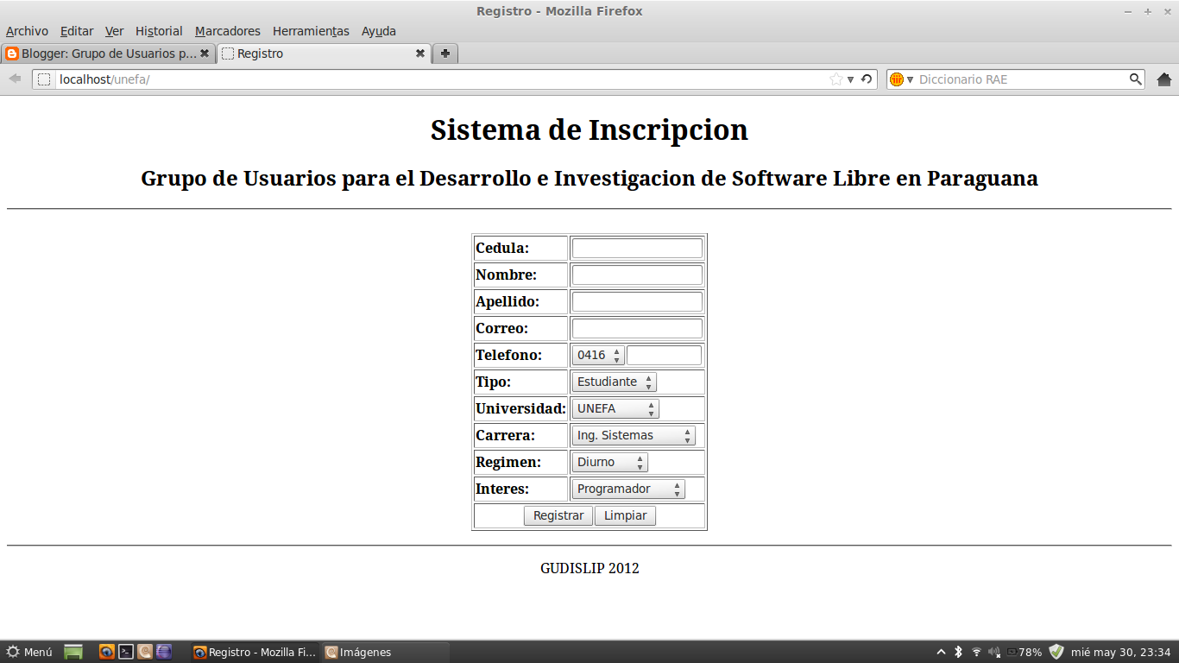Switch to the Blogger tab
The width and height of the screenshot is (1179, 663).
[x=104, y=53]
